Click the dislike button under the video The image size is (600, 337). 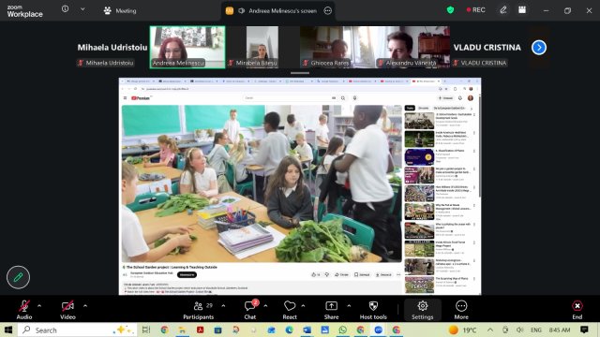pos(327,274)
